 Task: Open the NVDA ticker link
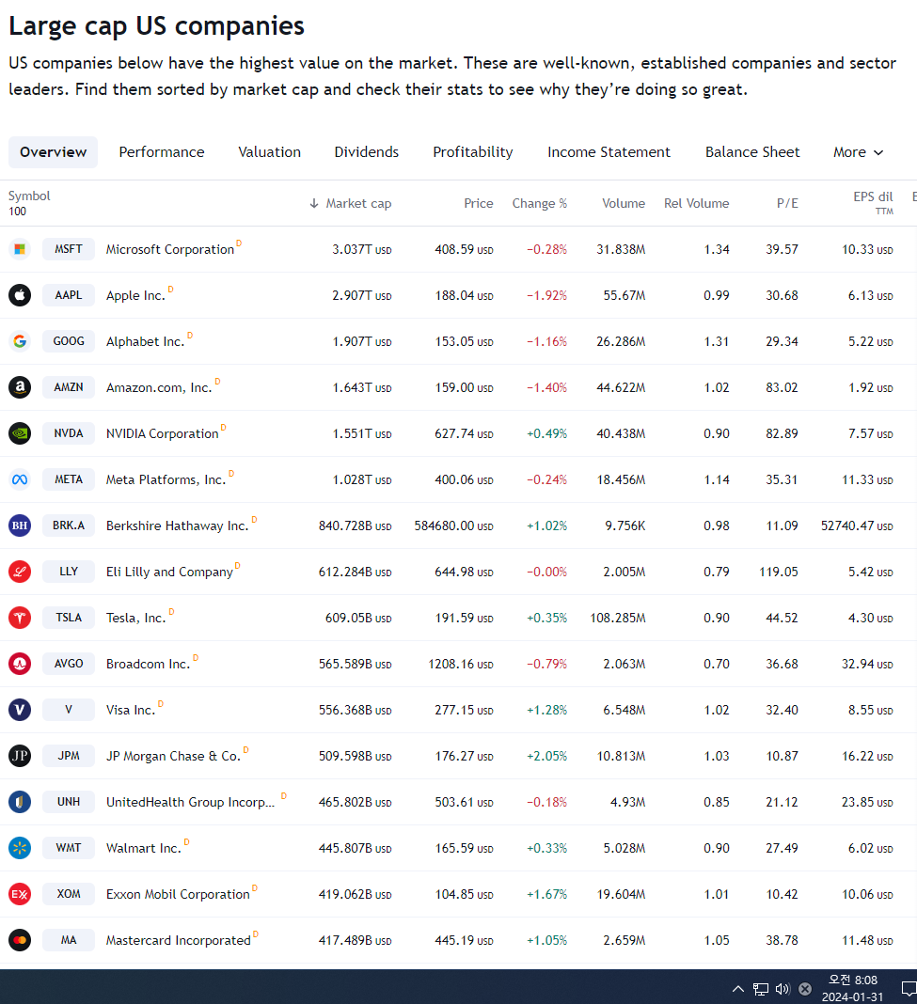tap(69, 433)
